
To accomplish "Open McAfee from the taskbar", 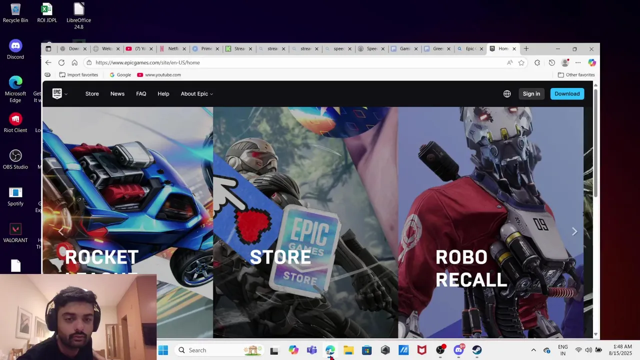I will [x=422, y=350].
